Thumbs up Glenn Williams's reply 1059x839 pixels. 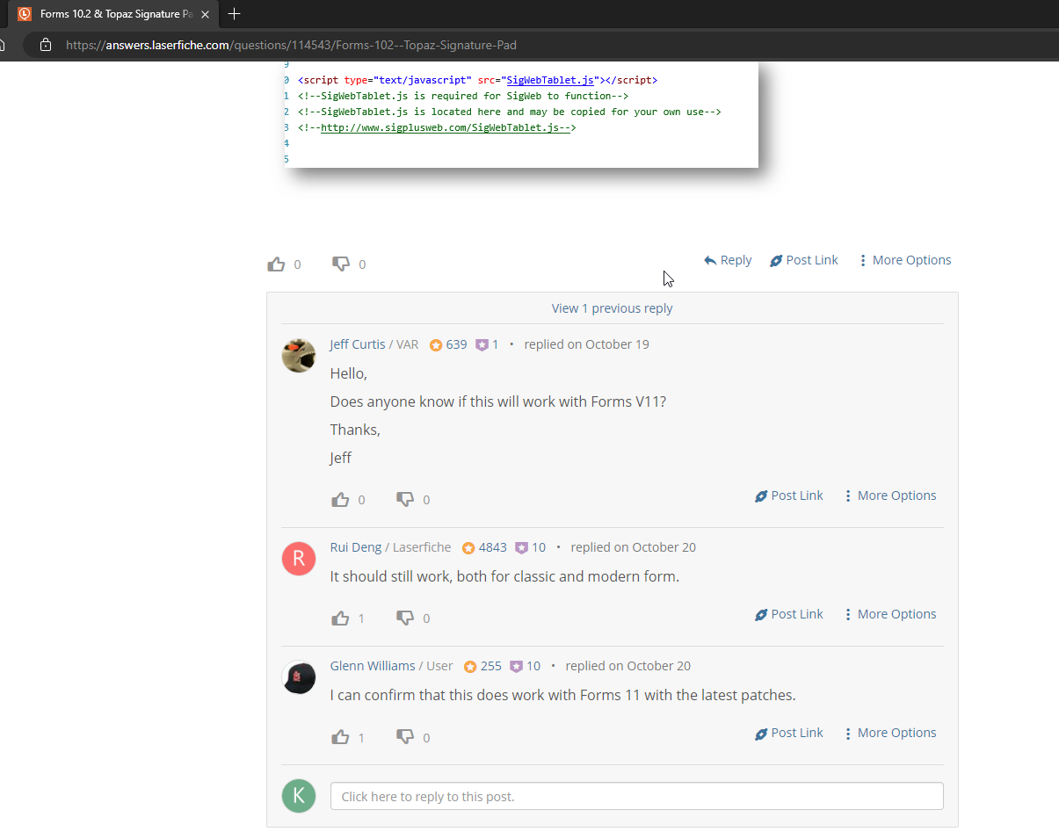tap(340, 737)
